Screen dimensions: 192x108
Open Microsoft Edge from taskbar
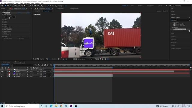click(x=51, y=106)
